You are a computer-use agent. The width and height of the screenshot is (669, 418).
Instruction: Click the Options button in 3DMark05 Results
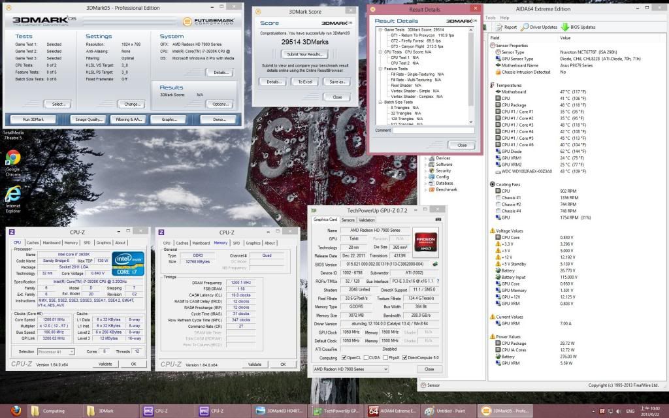click(x=220, y=104)
